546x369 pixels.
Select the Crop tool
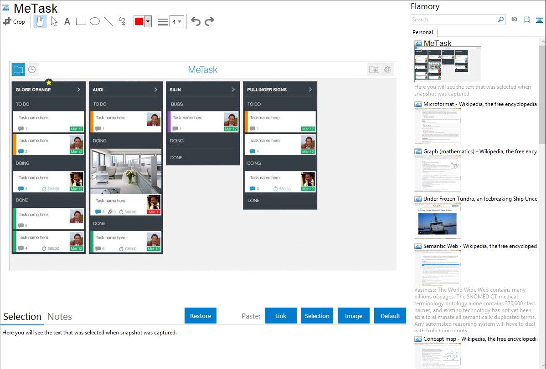[x=14, y=21]
